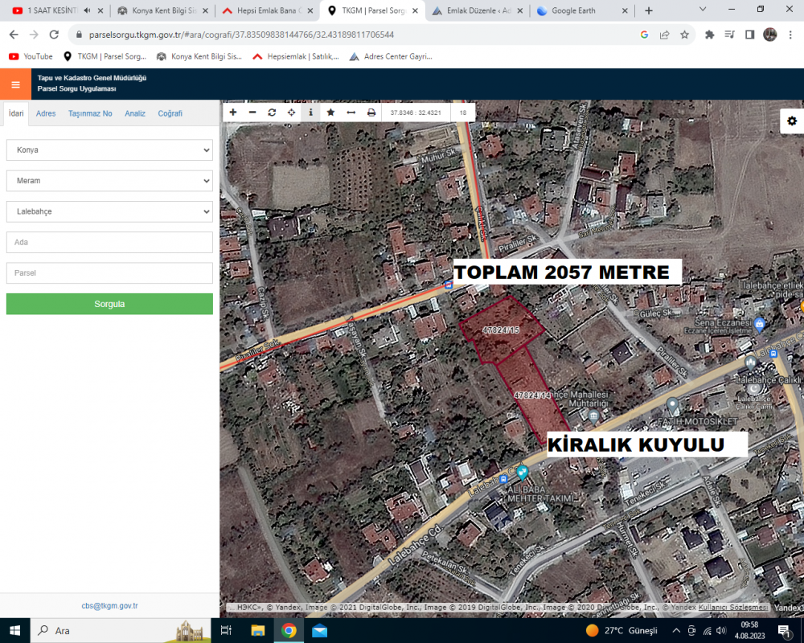
Task: Open Yandex Kullanıcı Sözleşmesi link
Action: (x=732, y=607)
